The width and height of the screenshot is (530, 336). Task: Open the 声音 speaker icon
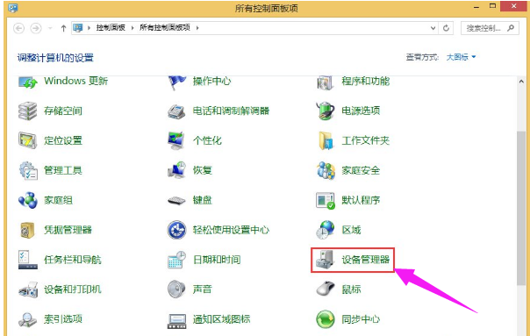(x=176, y=290)
